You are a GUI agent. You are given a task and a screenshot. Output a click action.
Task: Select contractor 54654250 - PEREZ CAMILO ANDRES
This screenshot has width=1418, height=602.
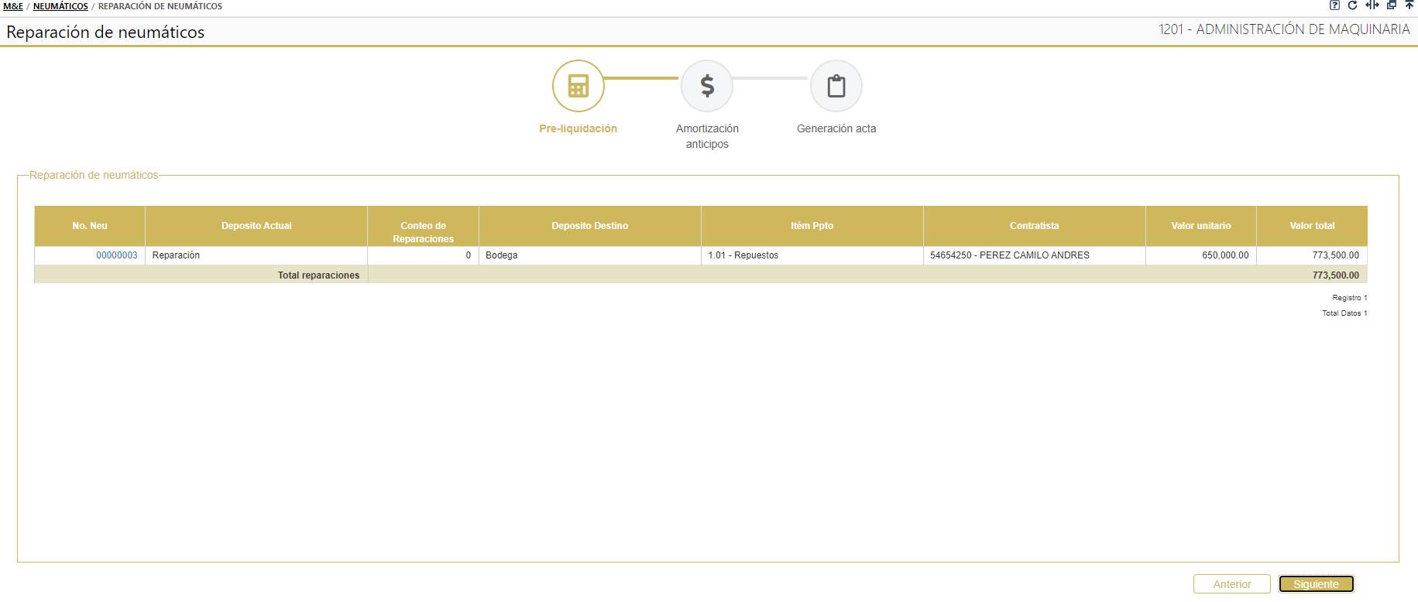coord(1035,255)
